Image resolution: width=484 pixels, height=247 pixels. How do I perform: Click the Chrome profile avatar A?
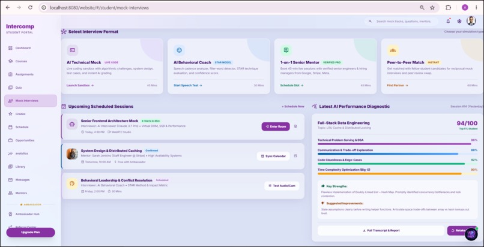click(x=465, y=7)
